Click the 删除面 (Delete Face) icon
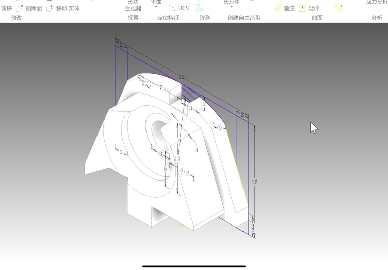The image size is (388, 270). [x=20, y=8]
